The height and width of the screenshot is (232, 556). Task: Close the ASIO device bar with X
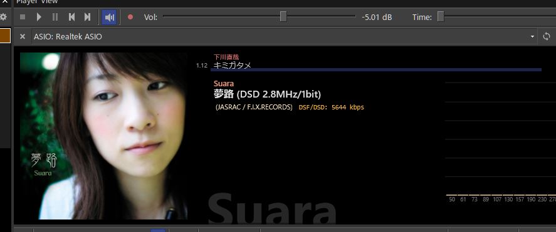click(23, 36)
